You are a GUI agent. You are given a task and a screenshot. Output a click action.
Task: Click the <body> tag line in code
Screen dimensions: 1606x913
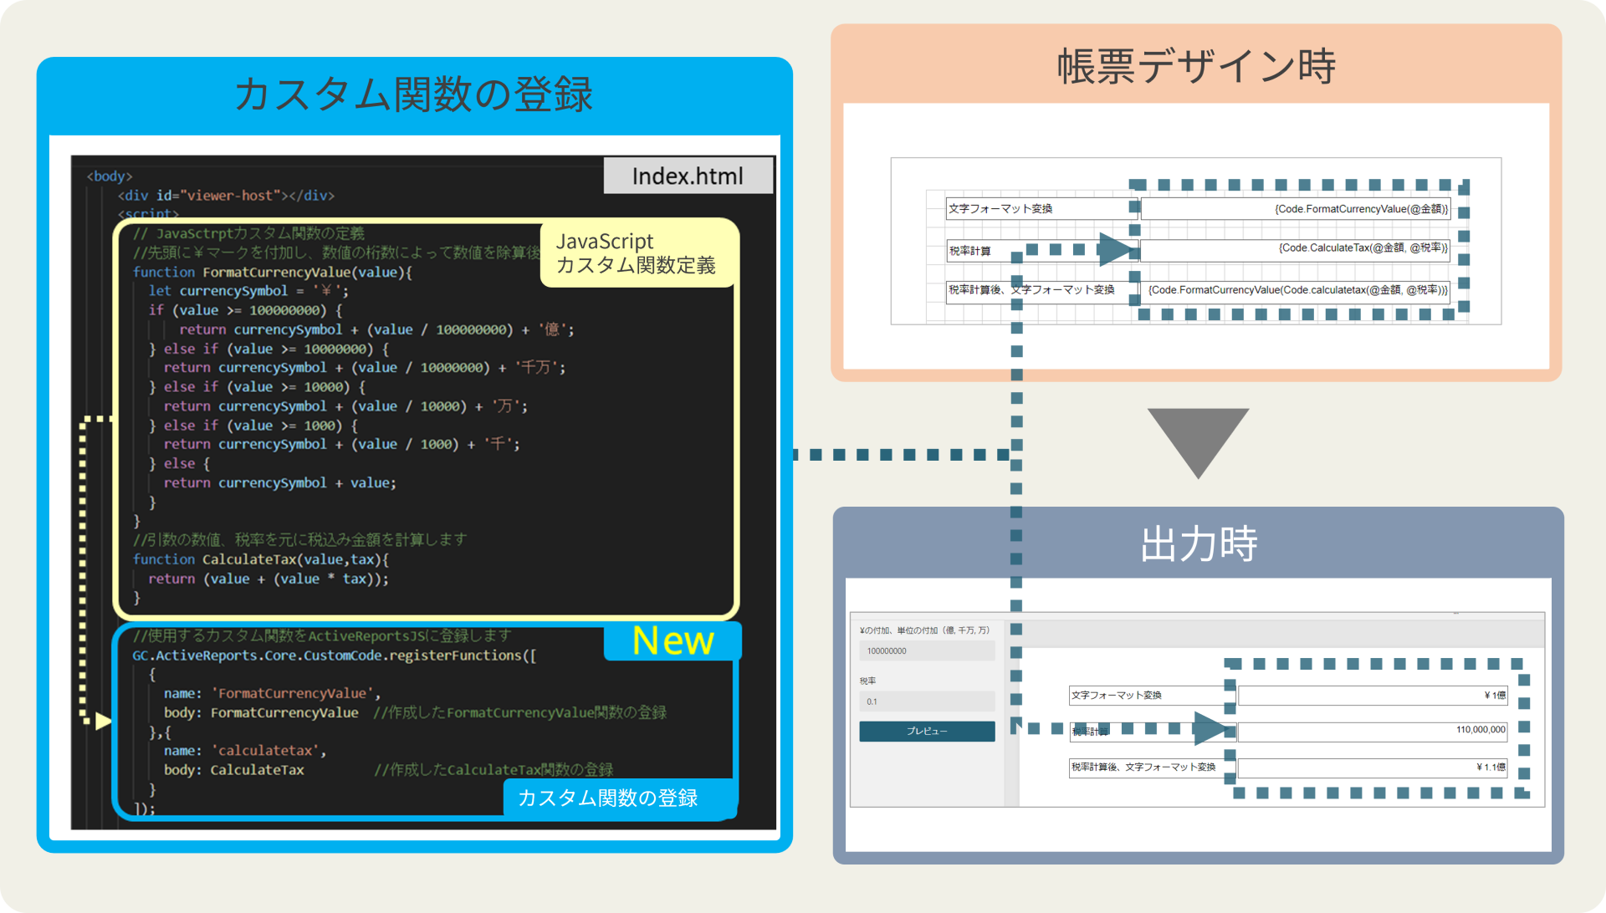110,176
